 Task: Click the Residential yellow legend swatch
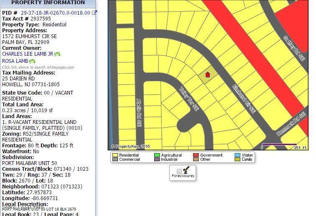pyautogui.click(x=115, y=155)
